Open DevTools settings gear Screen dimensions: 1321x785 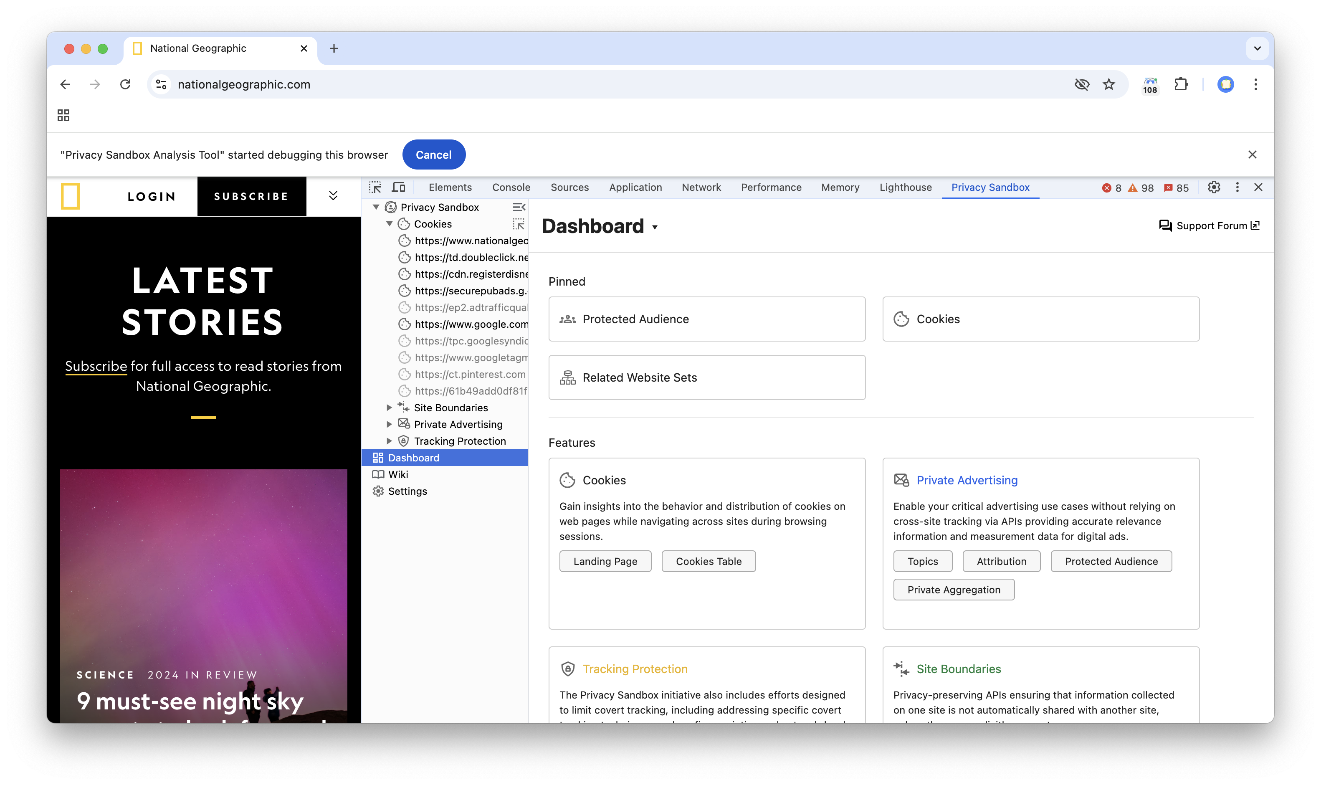1214,187
